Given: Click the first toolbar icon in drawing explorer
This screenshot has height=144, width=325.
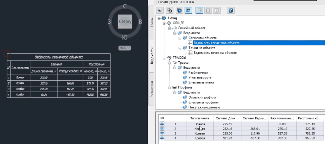Looking at the screenshot, I should pyautogui.click(x=160, y=10).
